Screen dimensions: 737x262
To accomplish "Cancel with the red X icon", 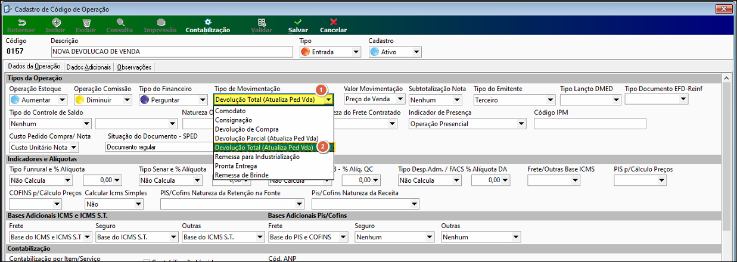I will point(334,22).
